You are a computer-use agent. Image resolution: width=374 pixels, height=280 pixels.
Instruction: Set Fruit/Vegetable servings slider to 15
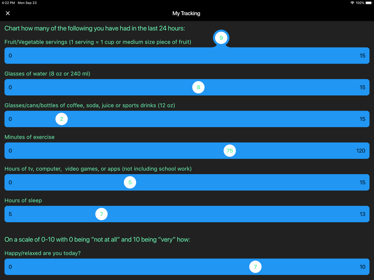pyautogui.click(x=362, y=56)
